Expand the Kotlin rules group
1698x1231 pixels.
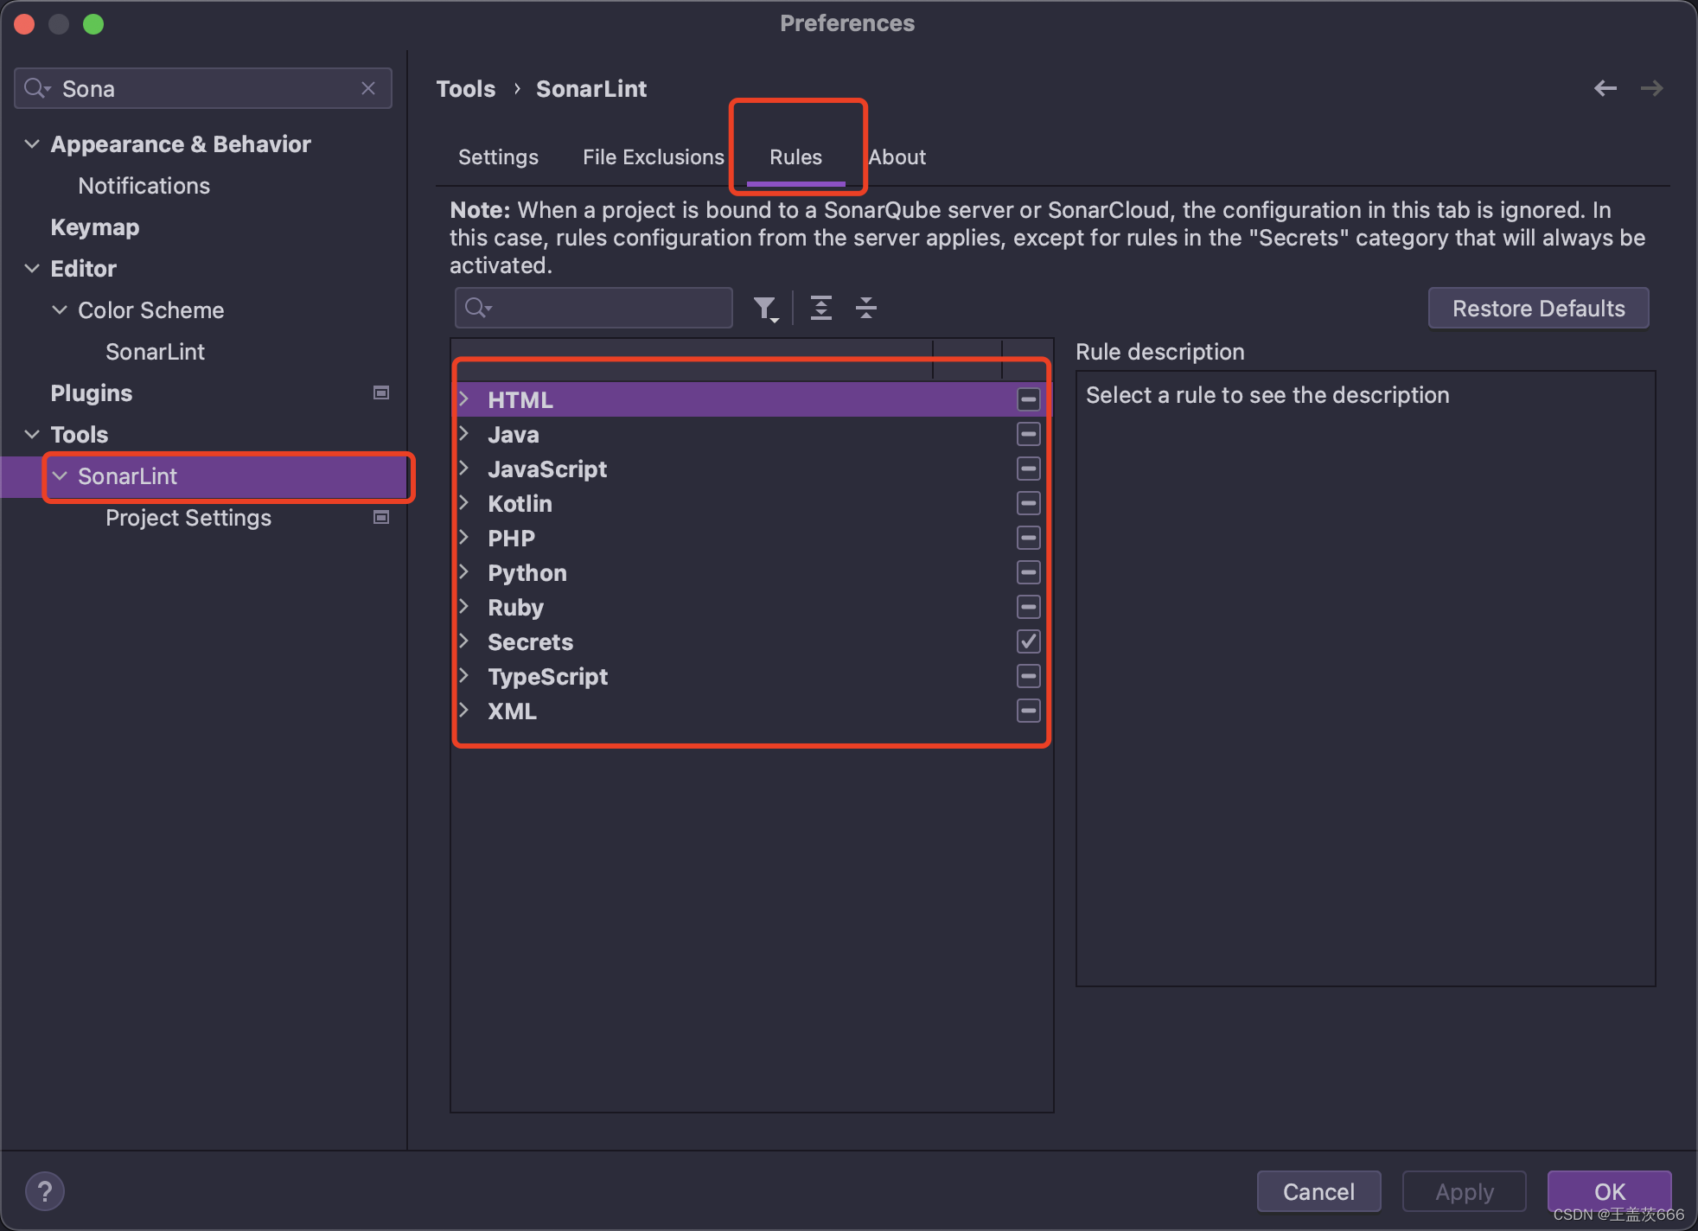(x=464, y=502)
